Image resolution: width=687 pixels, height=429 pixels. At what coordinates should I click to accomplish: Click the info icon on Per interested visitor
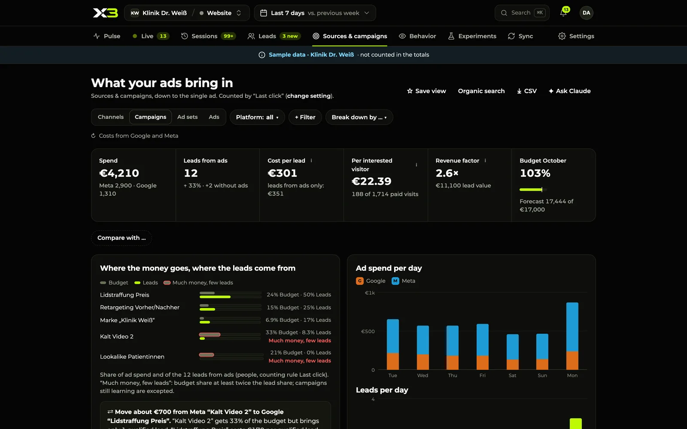416,165
